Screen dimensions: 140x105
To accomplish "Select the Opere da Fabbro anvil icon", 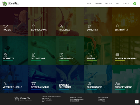I will click(x=33, y=83).
